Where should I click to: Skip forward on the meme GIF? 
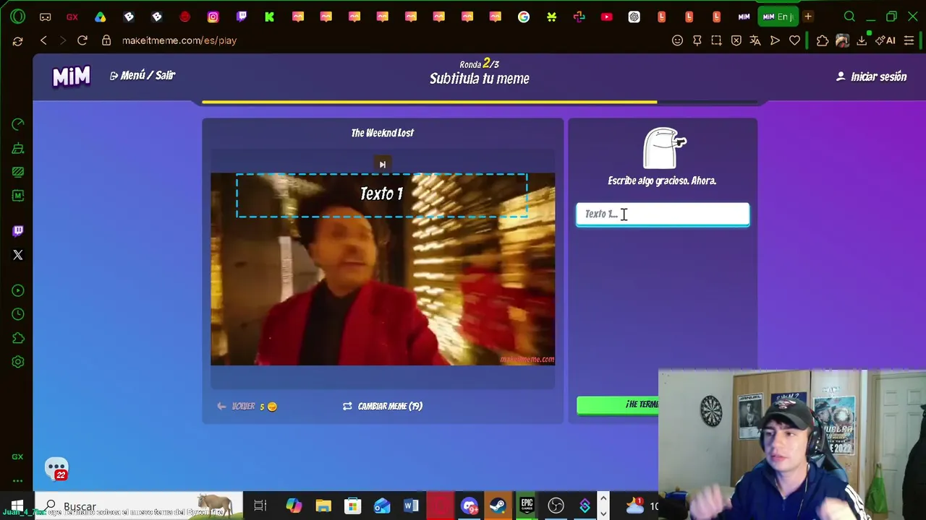pos(383,165)
